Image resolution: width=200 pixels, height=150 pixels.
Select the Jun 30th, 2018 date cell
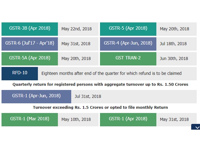[x=173, y=58]
